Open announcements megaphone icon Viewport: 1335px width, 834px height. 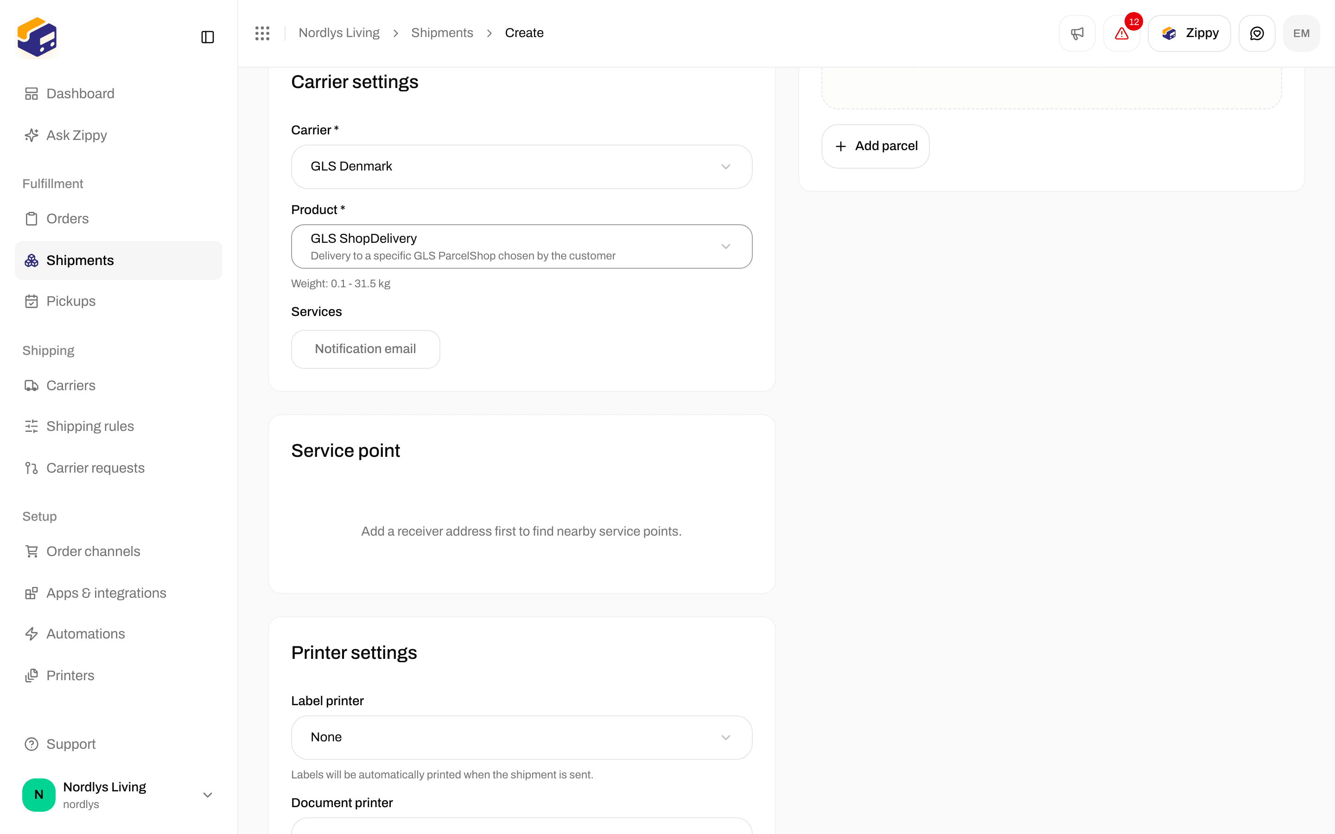(x=1077, y=33)
